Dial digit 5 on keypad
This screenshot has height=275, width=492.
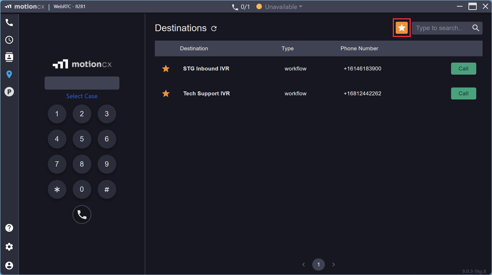pyautogui.click(x=82, y=139)
